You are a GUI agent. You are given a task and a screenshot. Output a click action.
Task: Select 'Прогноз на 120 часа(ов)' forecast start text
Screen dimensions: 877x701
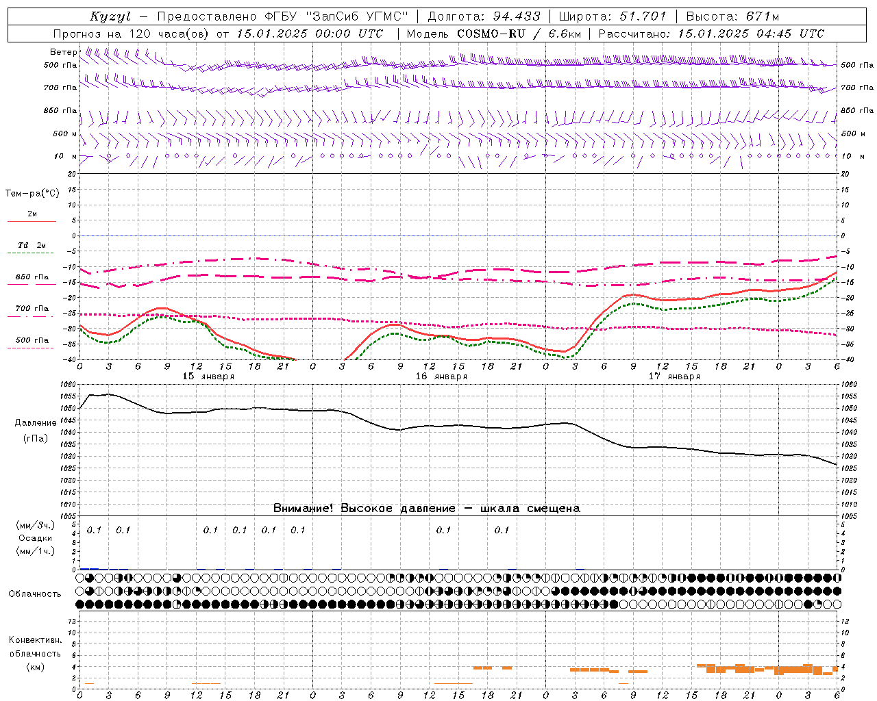point(132,34)
